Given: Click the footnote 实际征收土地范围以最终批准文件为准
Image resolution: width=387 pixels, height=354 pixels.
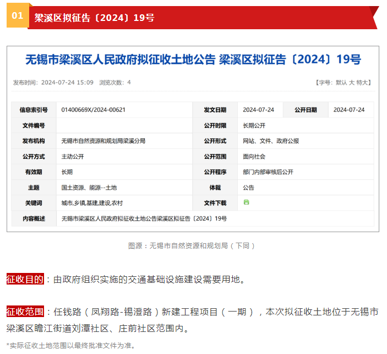Looking at the screenshot, I should coord(70,345).
